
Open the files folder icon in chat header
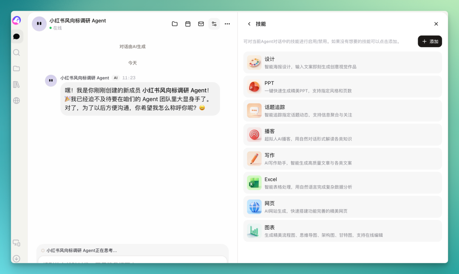pos(175,24)
